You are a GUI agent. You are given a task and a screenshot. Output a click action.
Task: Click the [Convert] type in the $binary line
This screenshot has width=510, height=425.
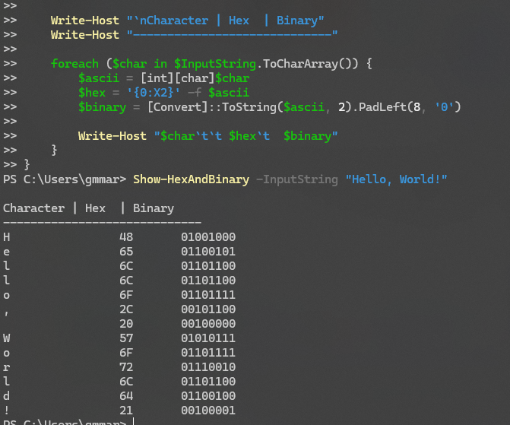coord(174,106)
